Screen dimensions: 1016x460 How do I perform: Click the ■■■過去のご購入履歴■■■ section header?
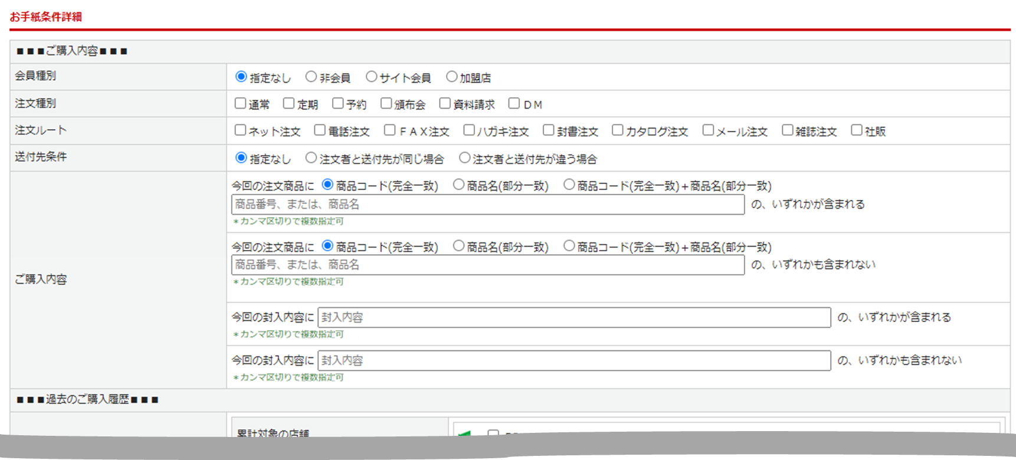click(x=87, y=400)
